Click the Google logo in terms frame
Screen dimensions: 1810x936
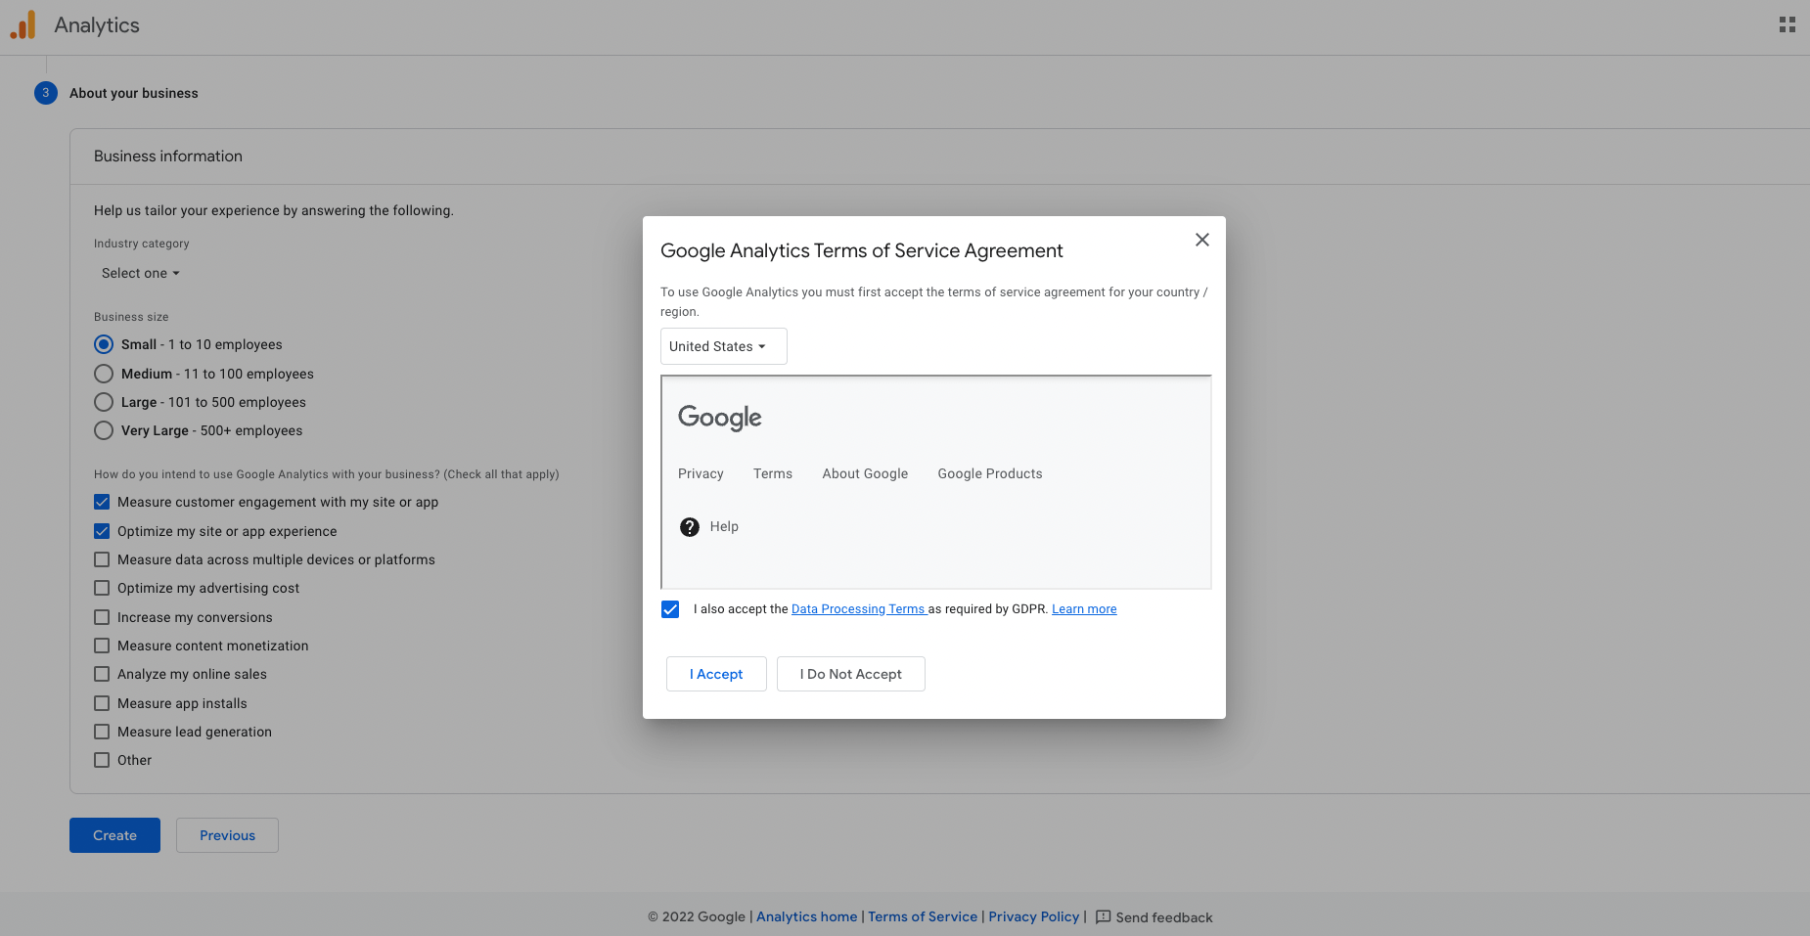tap(720, 418)
